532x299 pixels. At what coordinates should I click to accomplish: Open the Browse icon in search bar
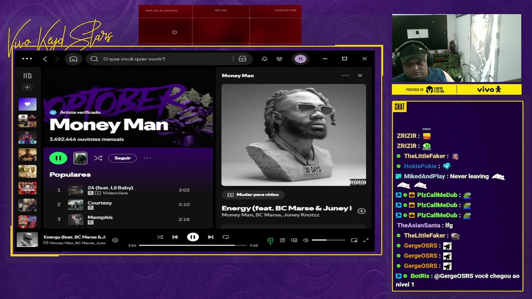point(242,59)
